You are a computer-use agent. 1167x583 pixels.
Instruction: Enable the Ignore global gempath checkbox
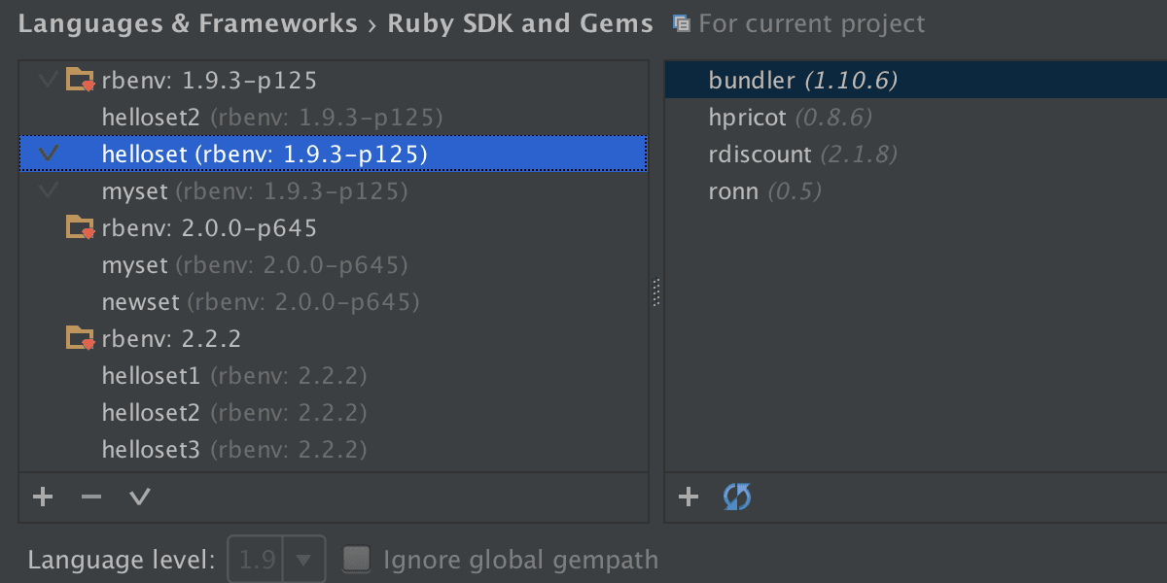(358, 560)
